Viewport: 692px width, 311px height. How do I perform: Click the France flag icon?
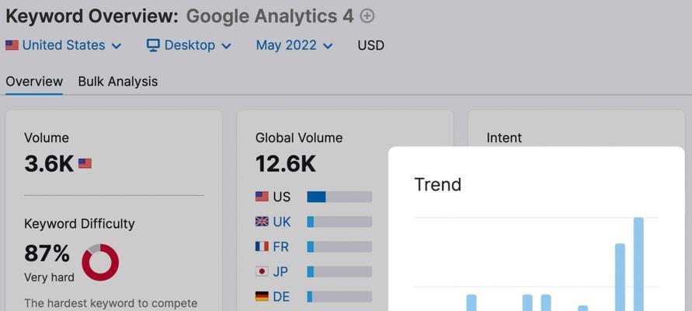pyautogui.click(x=262, y=246)
